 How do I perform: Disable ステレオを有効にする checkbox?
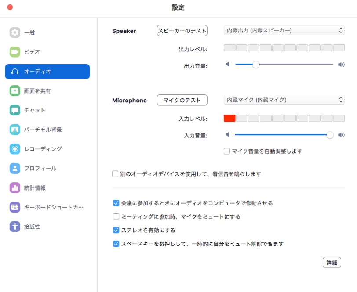click(x=116, y=230)
